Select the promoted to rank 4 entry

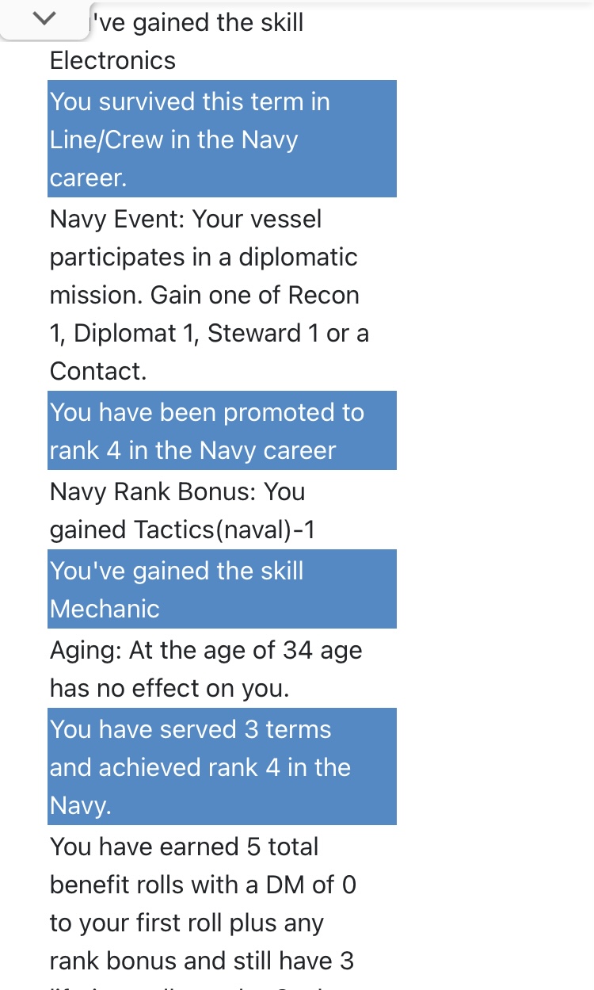(222, 430)
